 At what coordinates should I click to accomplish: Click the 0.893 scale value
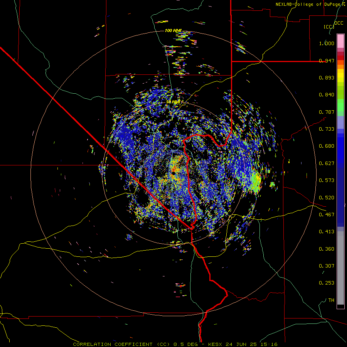pyautogui.click(x=327, y=77)
